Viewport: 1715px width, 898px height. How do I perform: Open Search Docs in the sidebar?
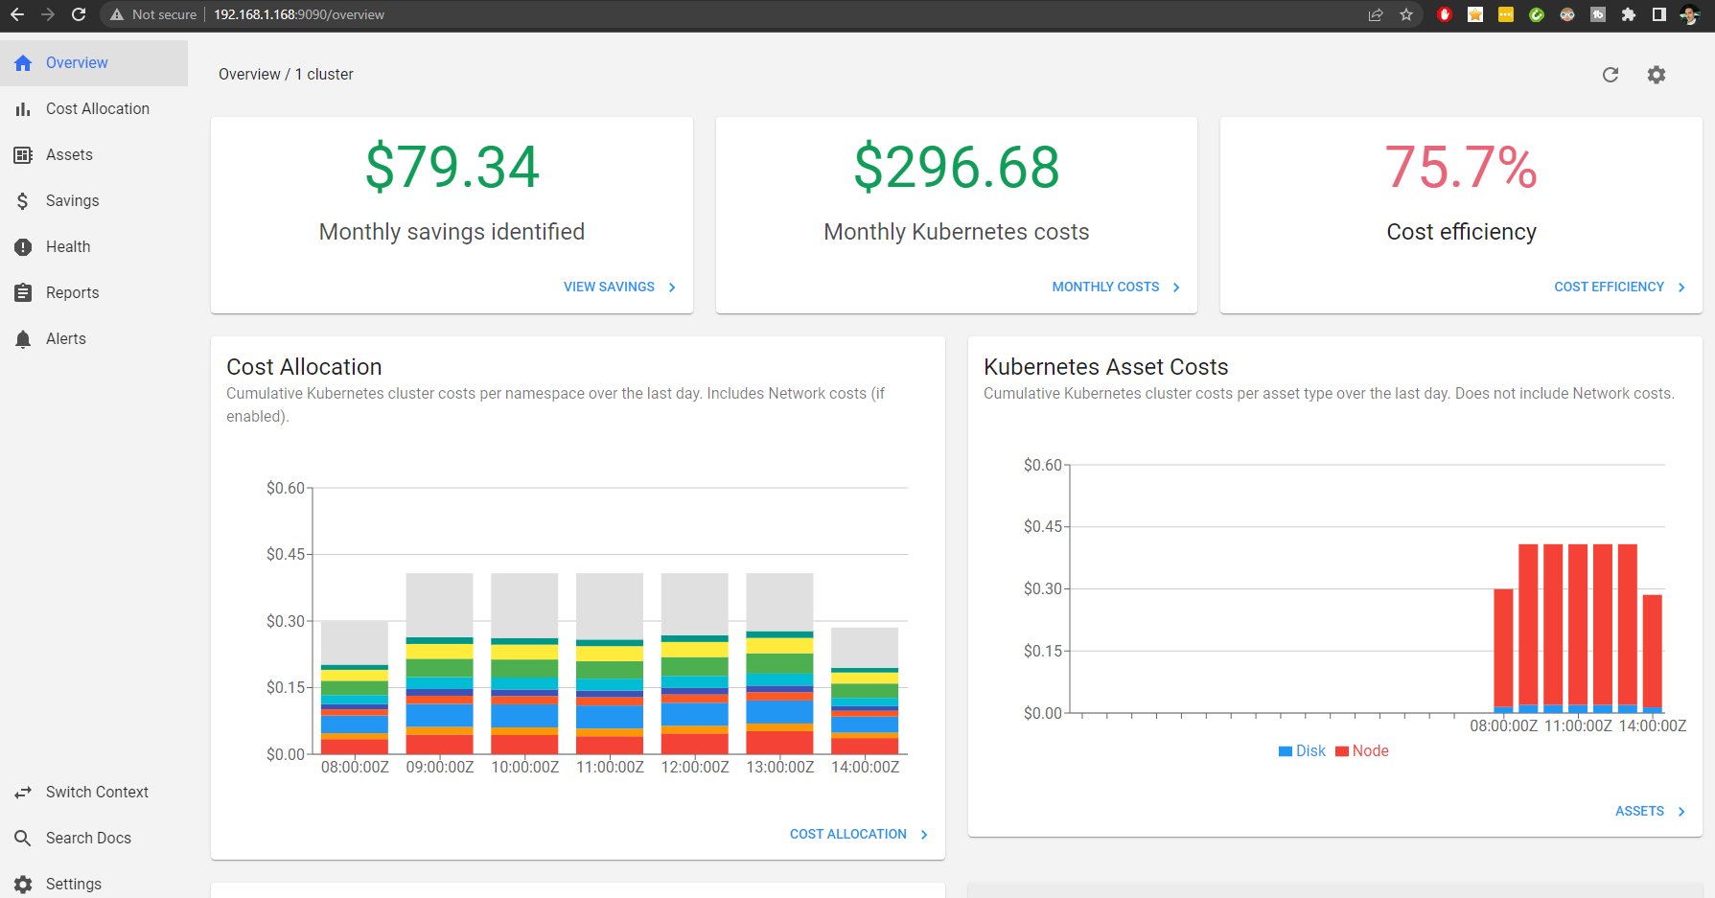point(94,839)
